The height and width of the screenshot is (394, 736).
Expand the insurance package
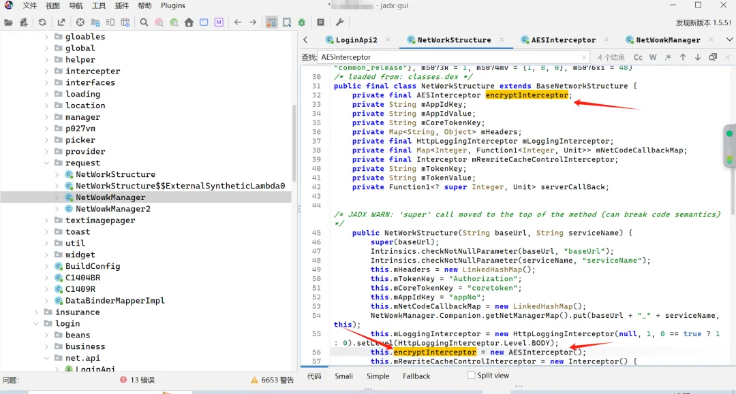pyautogui.click(x=36, y=312)
